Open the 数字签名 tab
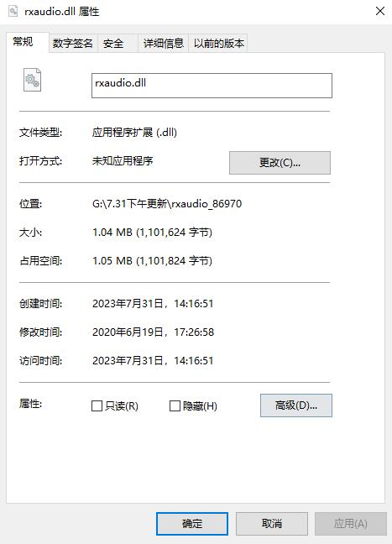 click(73, 44)
